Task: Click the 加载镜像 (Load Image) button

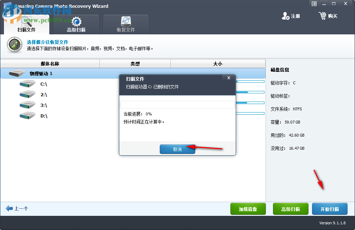Action: [x=248, y=209]
